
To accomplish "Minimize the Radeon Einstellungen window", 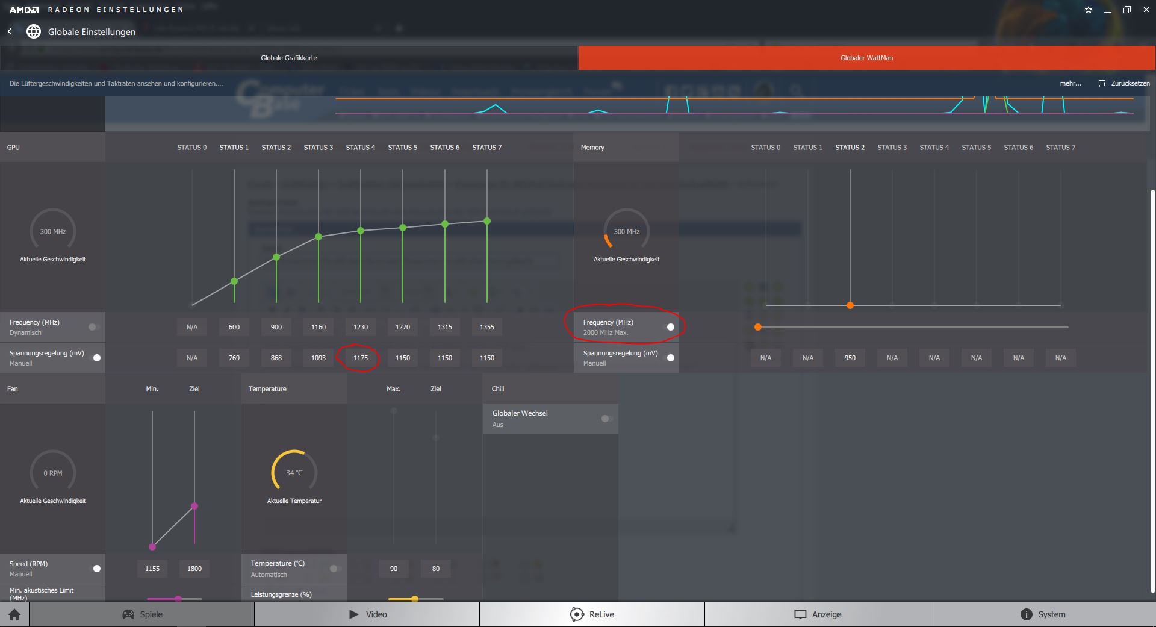I will pyautogui.click(x=1108, y=10).
